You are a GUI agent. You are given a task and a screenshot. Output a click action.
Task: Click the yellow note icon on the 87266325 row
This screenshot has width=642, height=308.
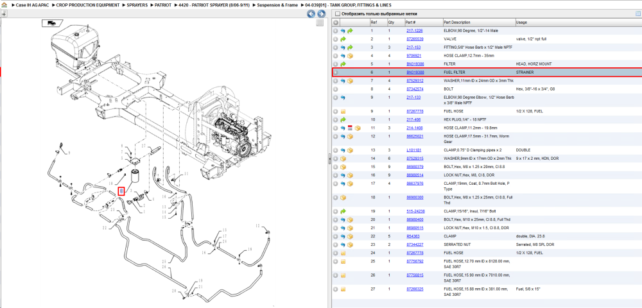tap(343, 289)
